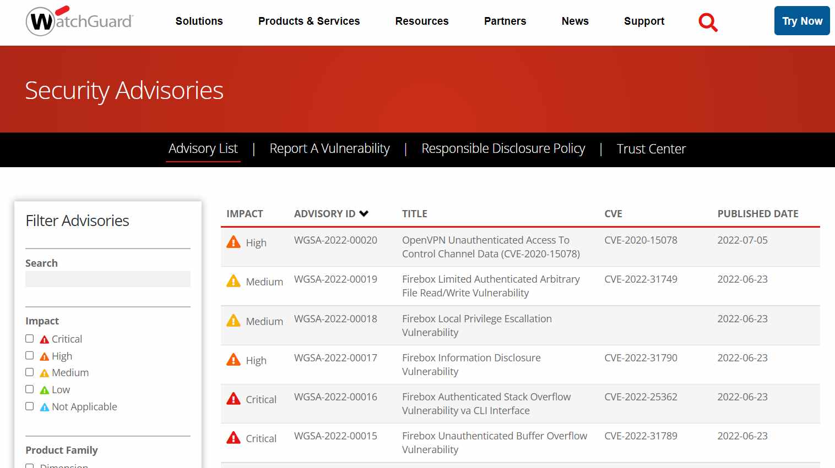Click Firebox Authenticated Stack Overflow title

pyautogui.click(x=486, y=404)
